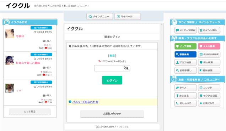Open おしゃべり
This screenshot has height=131, width=226.
coord(185,103)
